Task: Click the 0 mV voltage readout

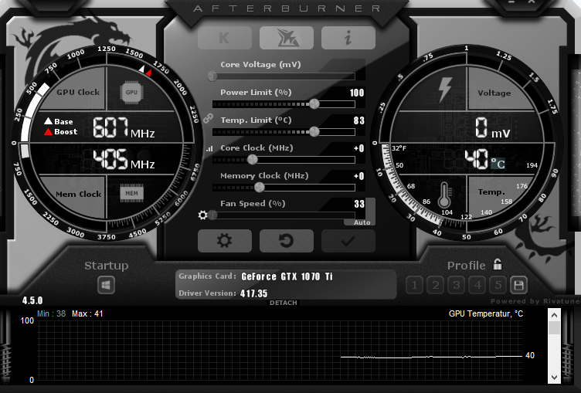Action: click(492, 128)
